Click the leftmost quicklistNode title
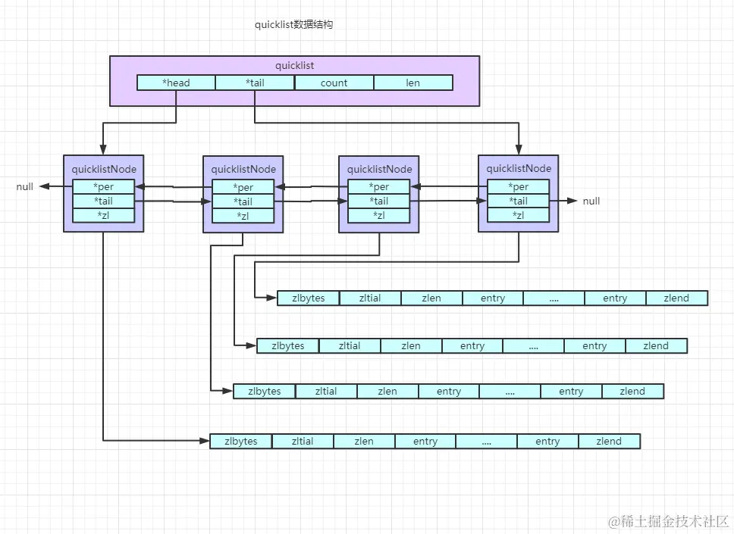Screen dimensions: 734x534 tap(104, 169)
